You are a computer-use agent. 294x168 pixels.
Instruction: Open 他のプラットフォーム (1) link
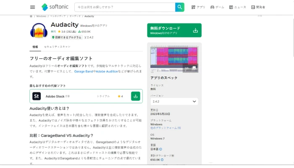point(165,128)
